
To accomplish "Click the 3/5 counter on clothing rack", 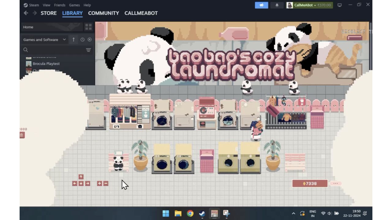I will (116, 126).
